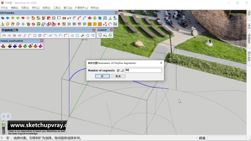The width and height of the screenshot is (251, 141).
Task: Click the circled info icon in status bar
Action: point(8,138)
